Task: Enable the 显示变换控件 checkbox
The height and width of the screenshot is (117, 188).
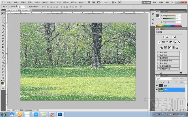Action: click(28, 7)
